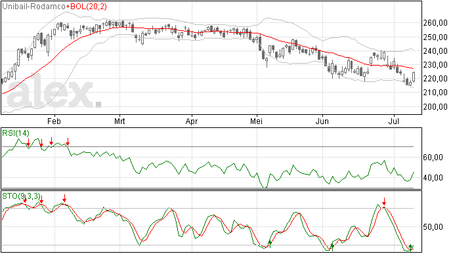
Task: Click the 230,00 price axis label
Action: click(x=435, y=65)
